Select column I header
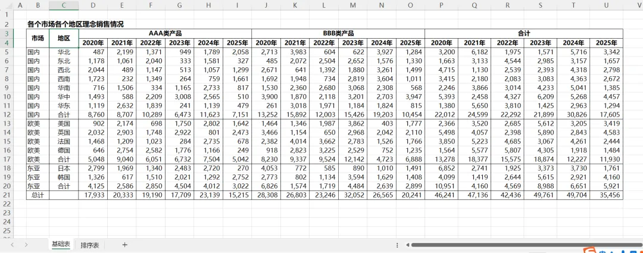The image size is (643, 253). point(237,5)
